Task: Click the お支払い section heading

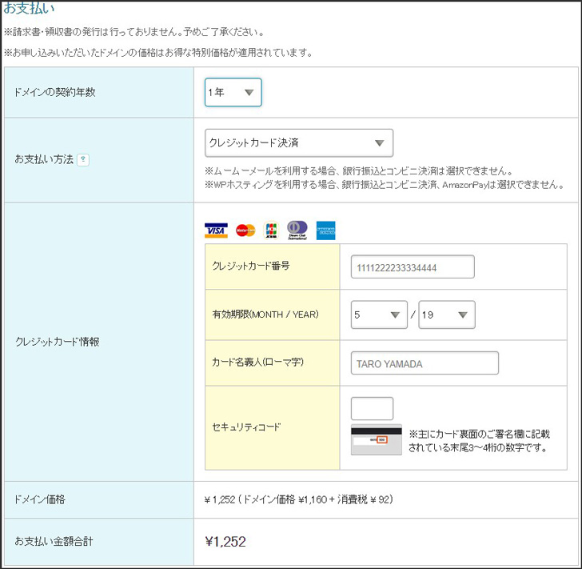Action: coord(30,9)
